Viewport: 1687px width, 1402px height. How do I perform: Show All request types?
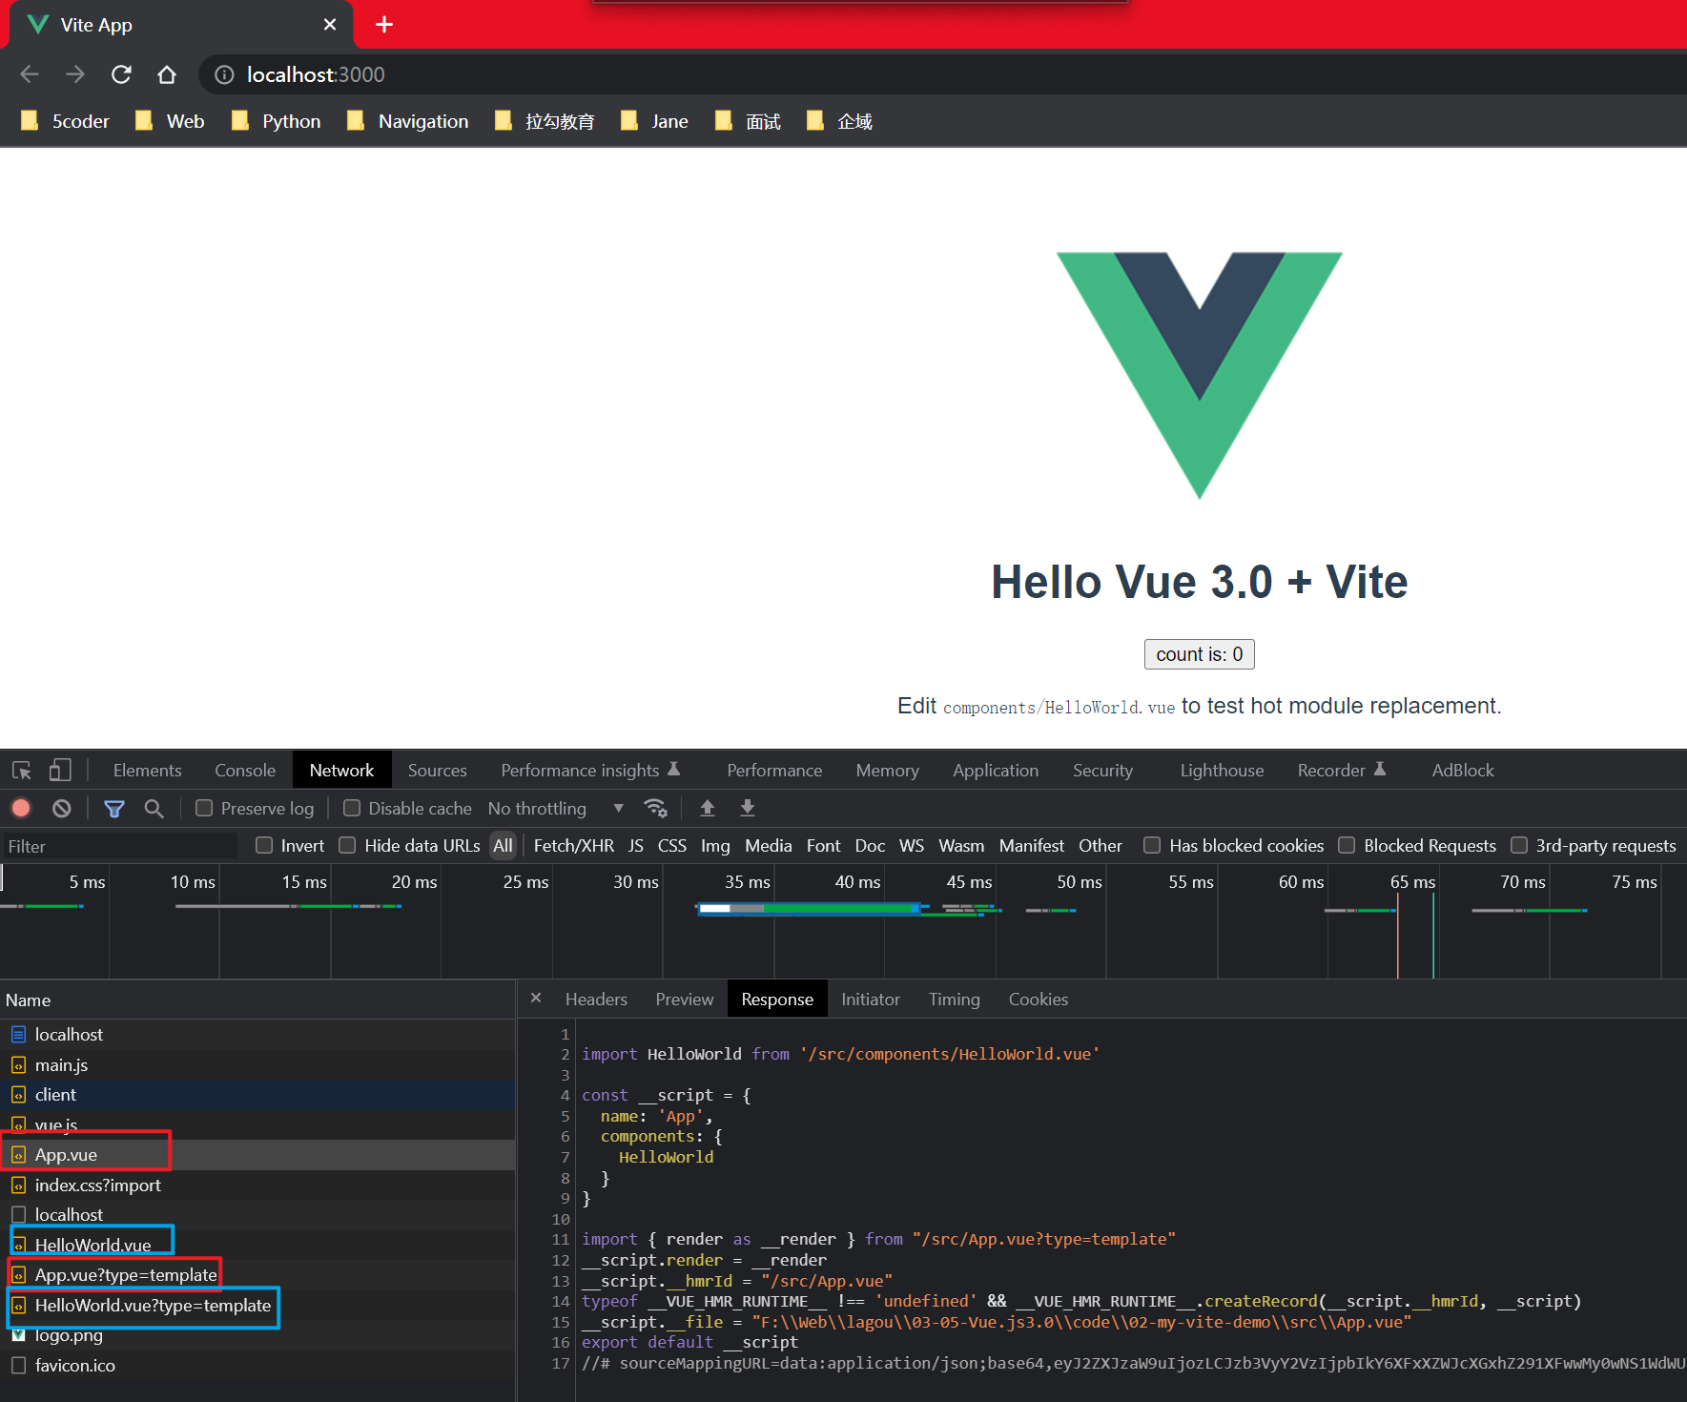[503, 845]
